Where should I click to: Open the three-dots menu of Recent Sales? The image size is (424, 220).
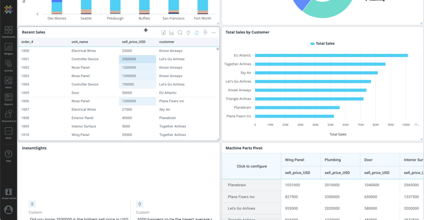pyautogui.click(x=214, y=33)
